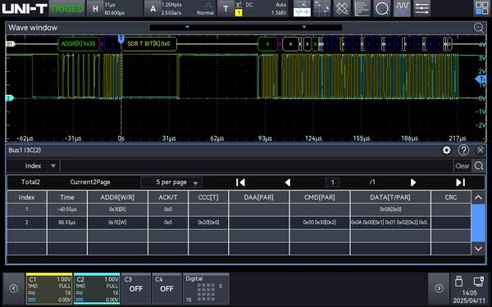
Task: Click the search filter input field
Action: [257, 165]
